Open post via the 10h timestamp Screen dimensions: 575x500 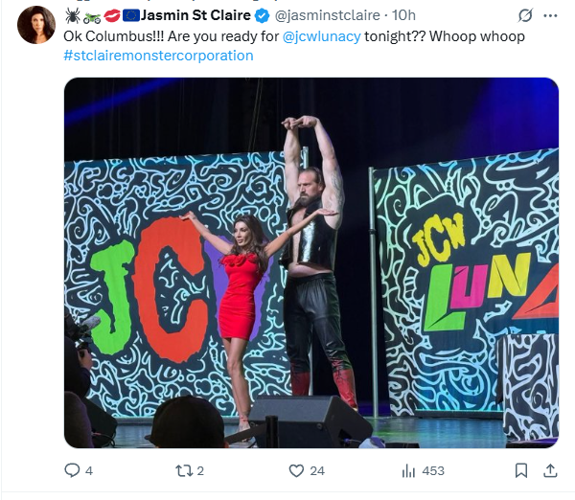[404, 16]
